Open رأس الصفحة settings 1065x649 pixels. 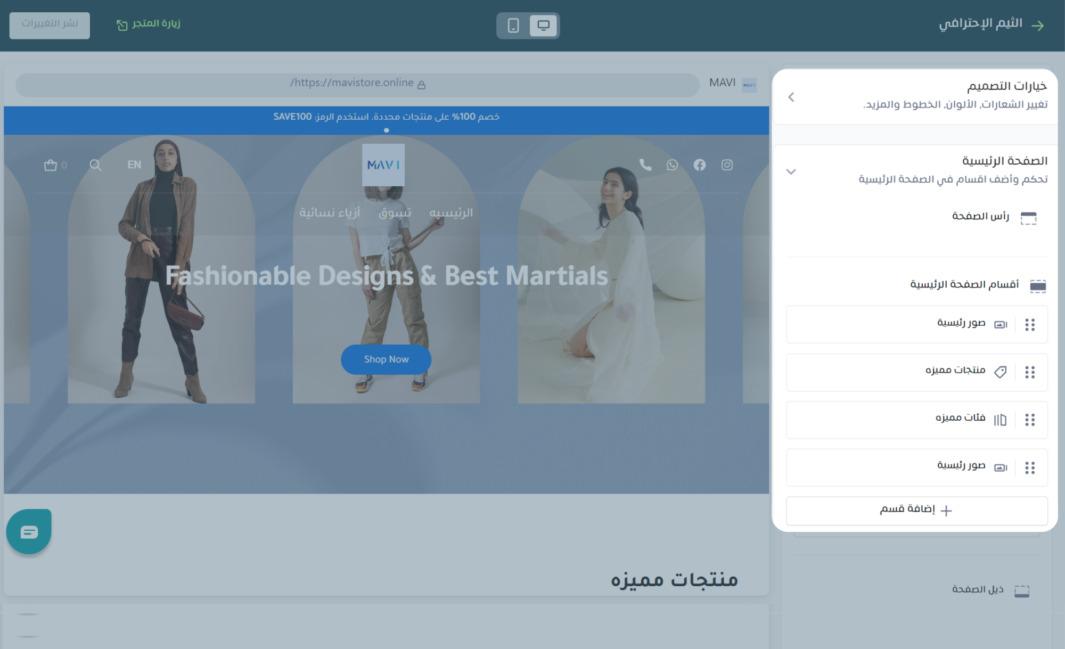point(980,216)
